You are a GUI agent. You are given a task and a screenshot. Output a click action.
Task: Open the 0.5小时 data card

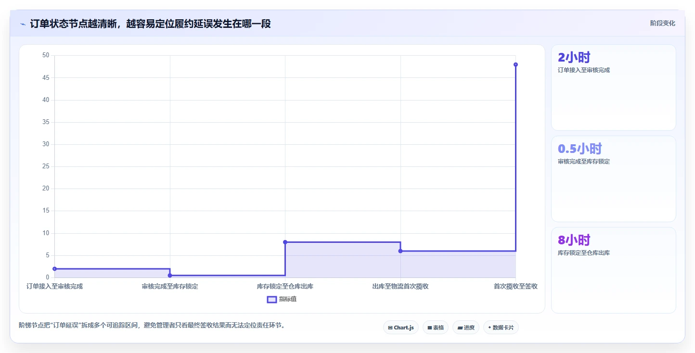pyautogui.click(x=614, y=179)
